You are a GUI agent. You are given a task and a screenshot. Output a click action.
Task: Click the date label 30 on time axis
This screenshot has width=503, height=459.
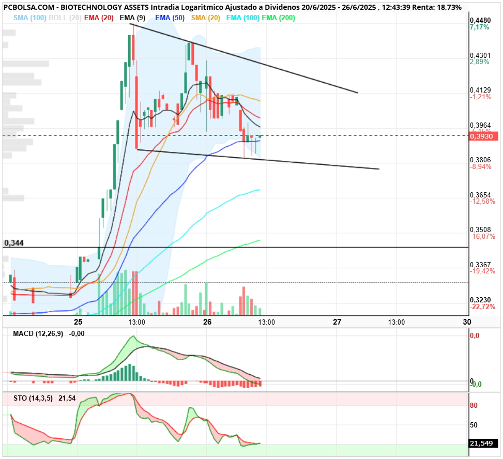click(467, 322)
